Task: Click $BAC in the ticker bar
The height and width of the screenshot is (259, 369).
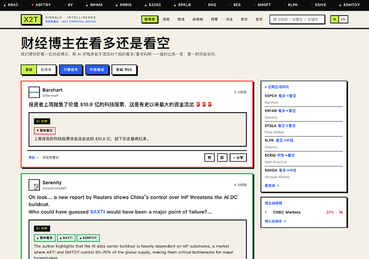Action: click(11, 5)
